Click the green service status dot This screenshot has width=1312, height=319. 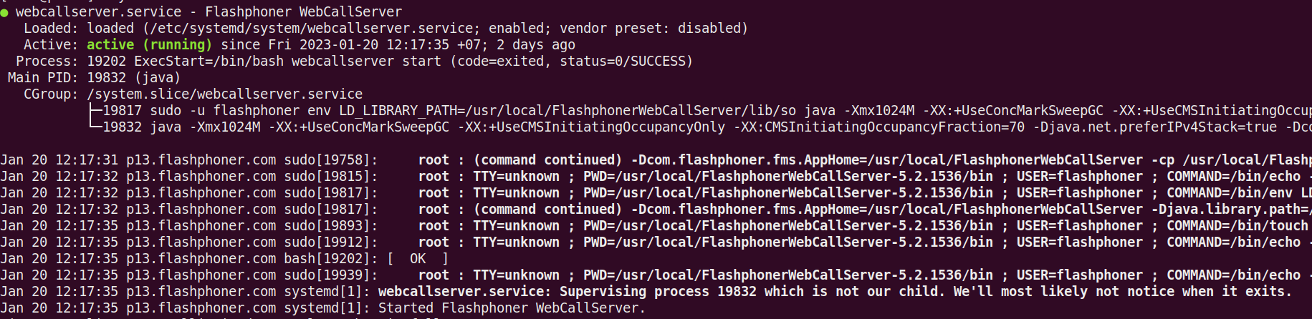[4, 13]
